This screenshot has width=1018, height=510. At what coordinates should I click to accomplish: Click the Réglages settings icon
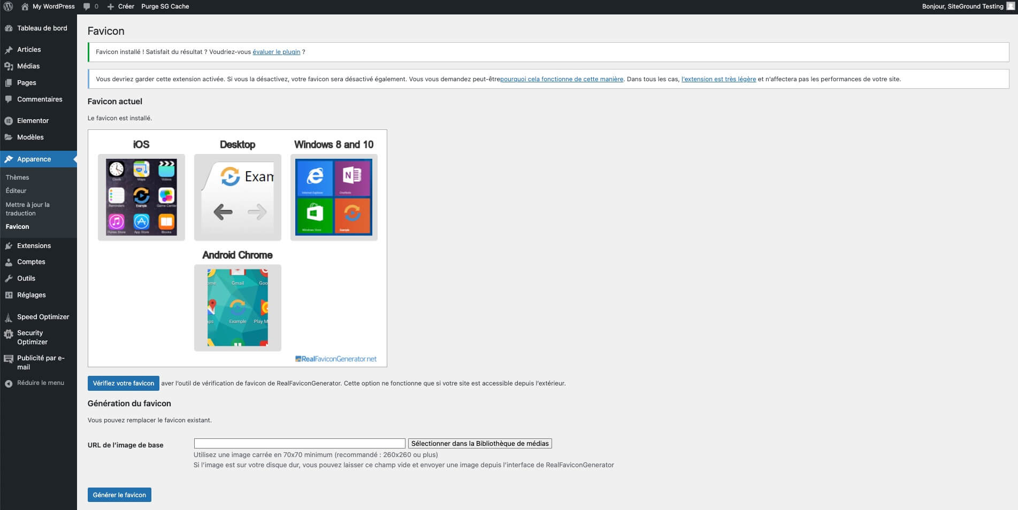pyautogui.click(x=9, y=295)
